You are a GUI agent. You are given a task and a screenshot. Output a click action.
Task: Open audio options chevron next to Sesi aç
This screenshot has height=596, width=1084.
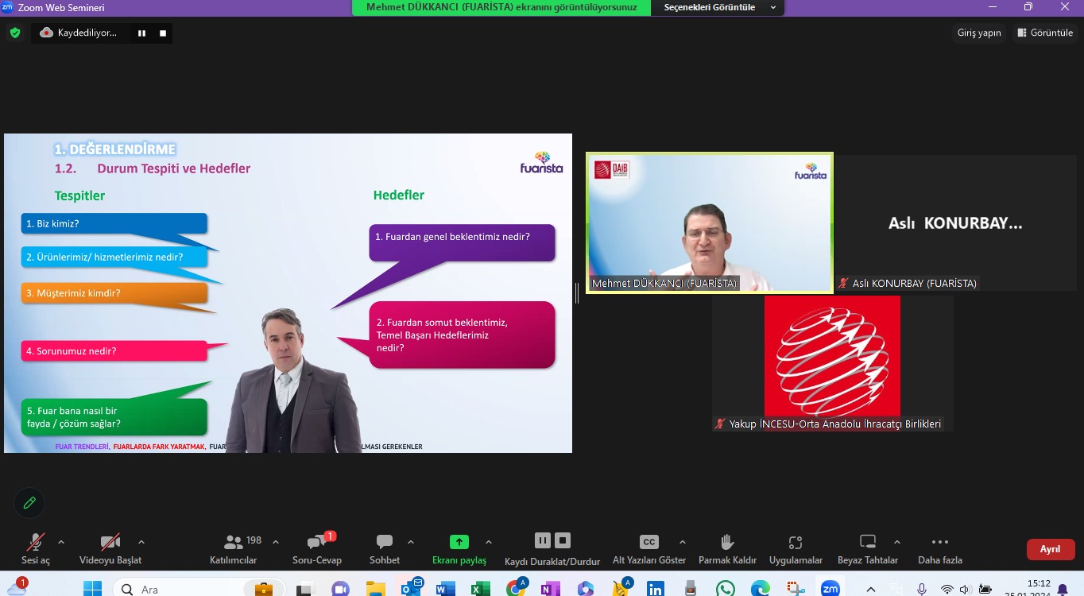click(x=61, y=542)
